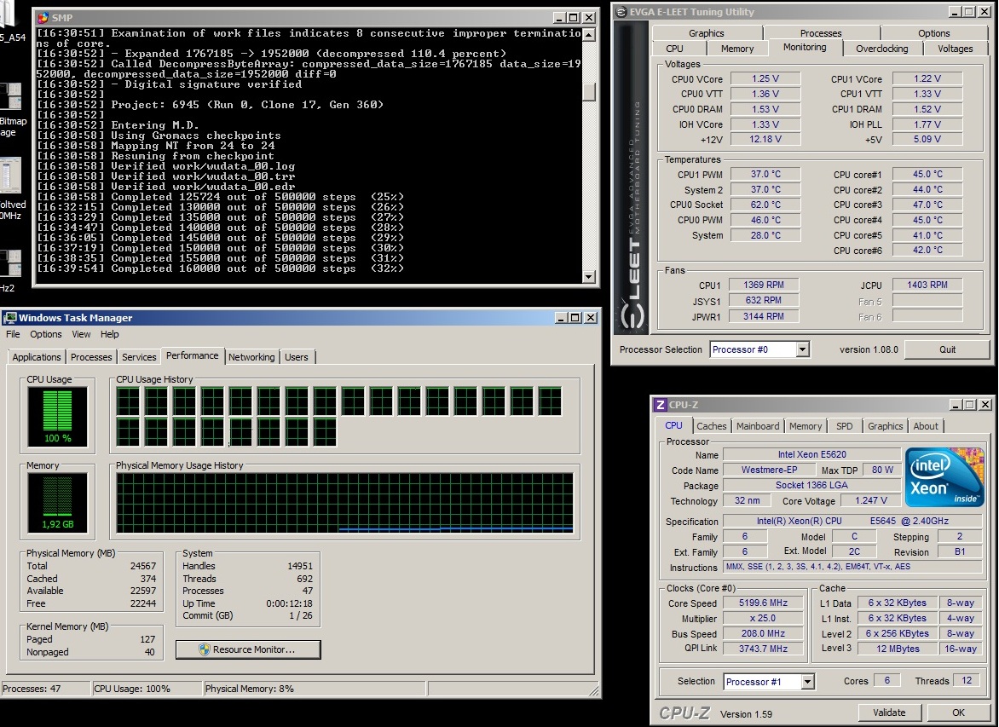The image size is (999, 727).
Task: Click the Physical Memory Usage History graph
Action: tap(344, 503)
